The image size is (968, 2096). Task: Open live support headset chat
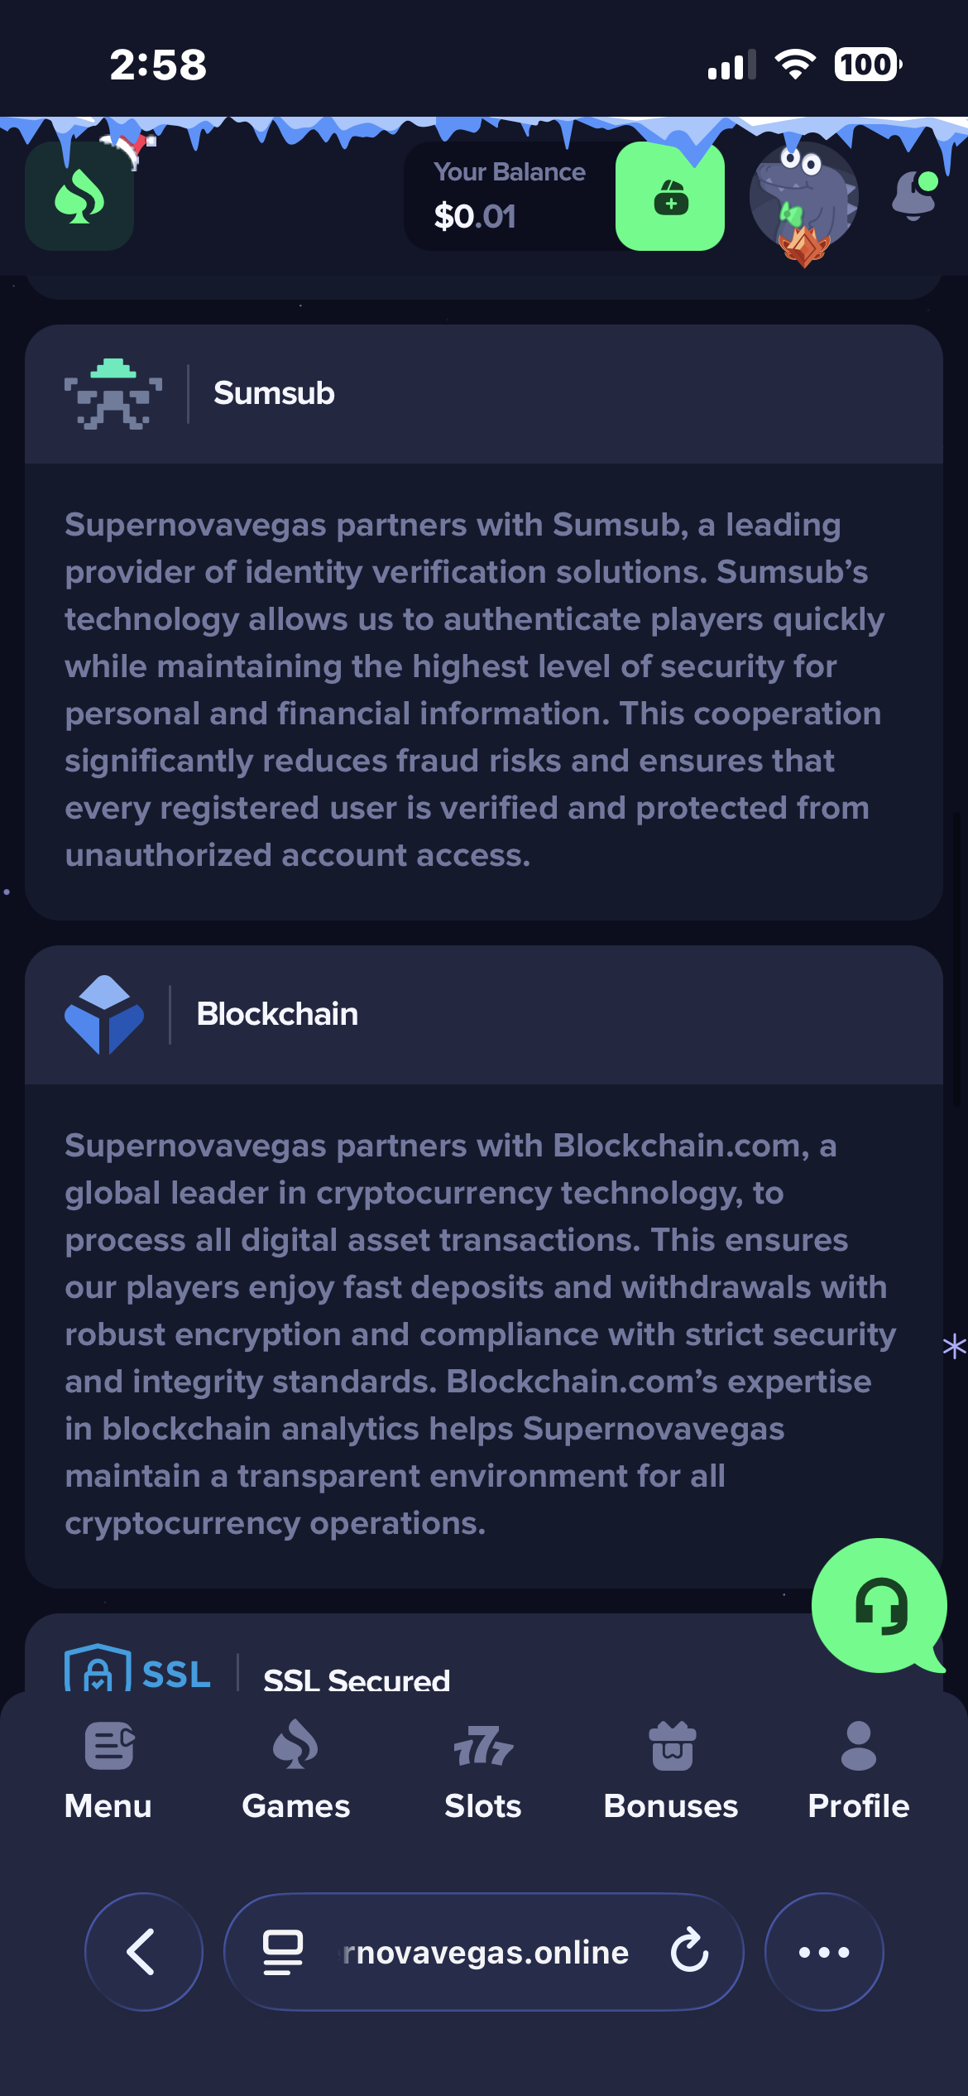(879, 1605)
